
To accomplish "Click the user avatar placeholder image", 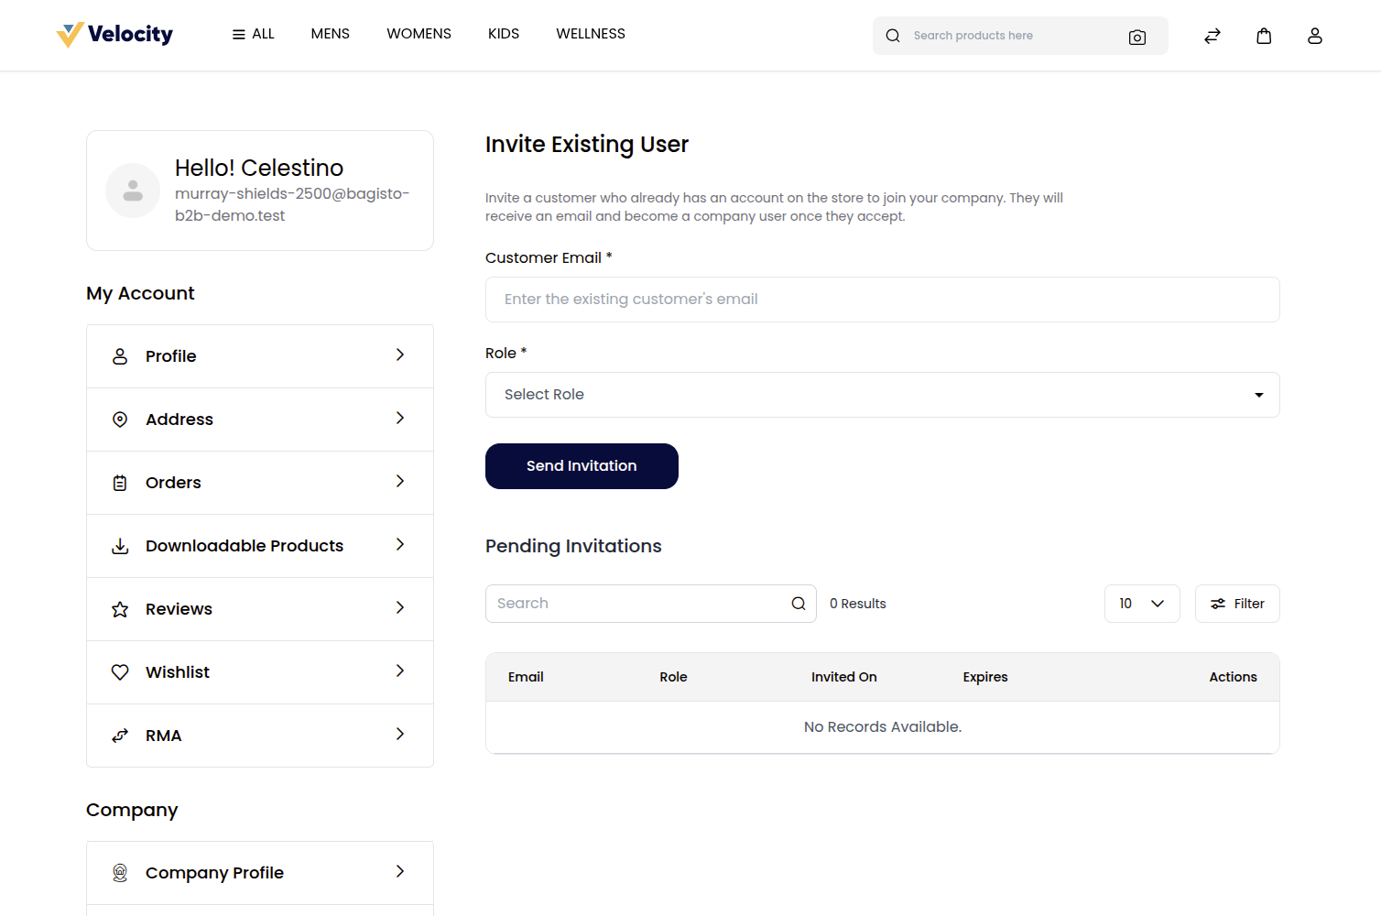I will click(133, 191).
